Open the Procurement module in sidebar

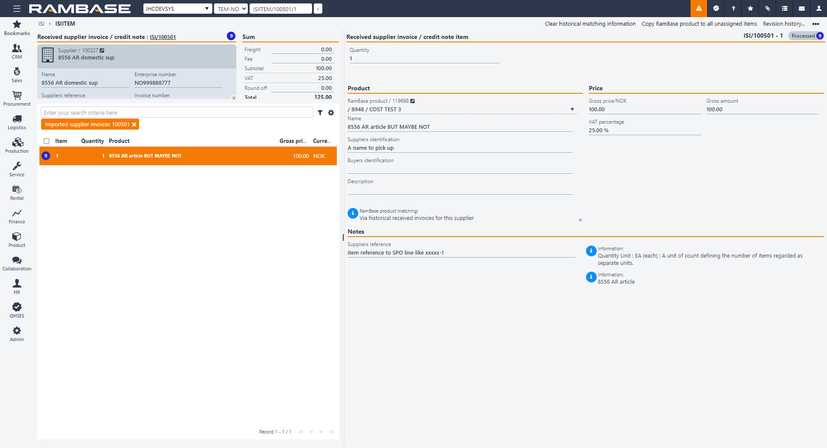tap(17, 98)
